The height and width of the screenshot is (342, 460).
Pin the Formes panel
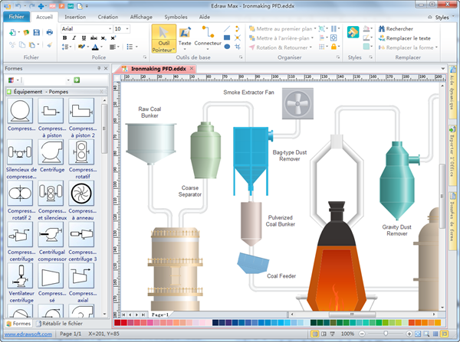[x=98, y=68]
